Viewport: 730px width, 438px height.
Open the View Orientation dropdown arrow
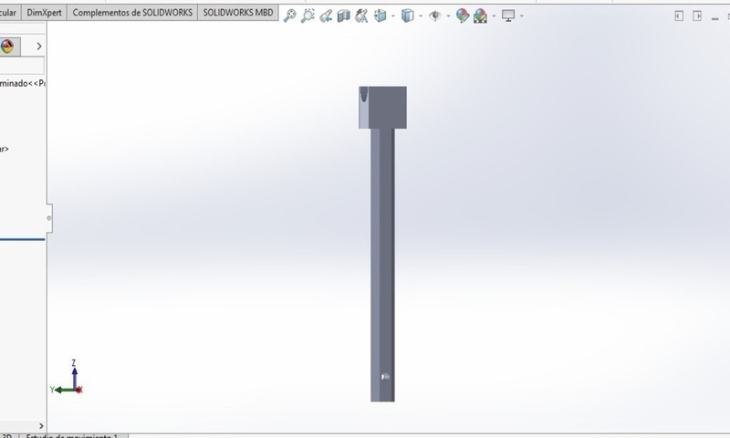pos(393,16)
